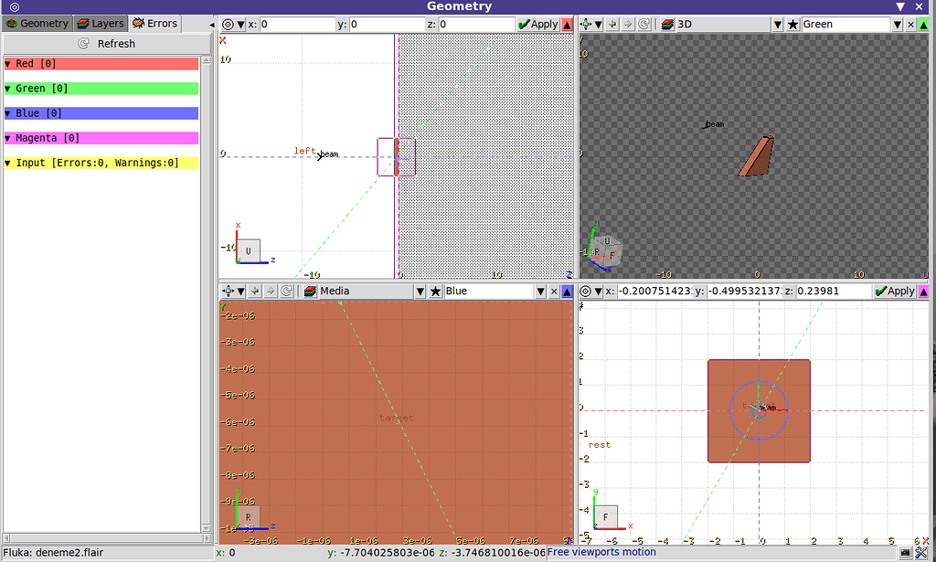Click Apply in the top-left viewport toolbar
This screenshot has width=936, height=562.
pos(537,25)
